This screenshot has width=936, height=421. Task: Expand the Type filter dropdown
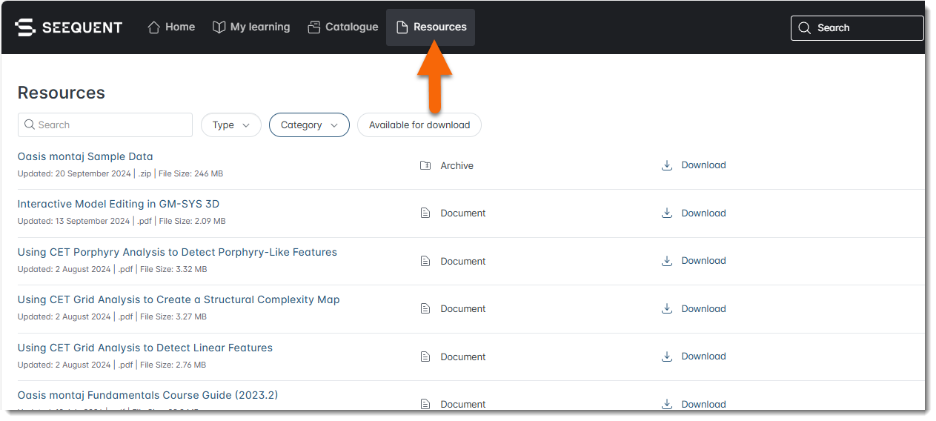click(230, 125)
